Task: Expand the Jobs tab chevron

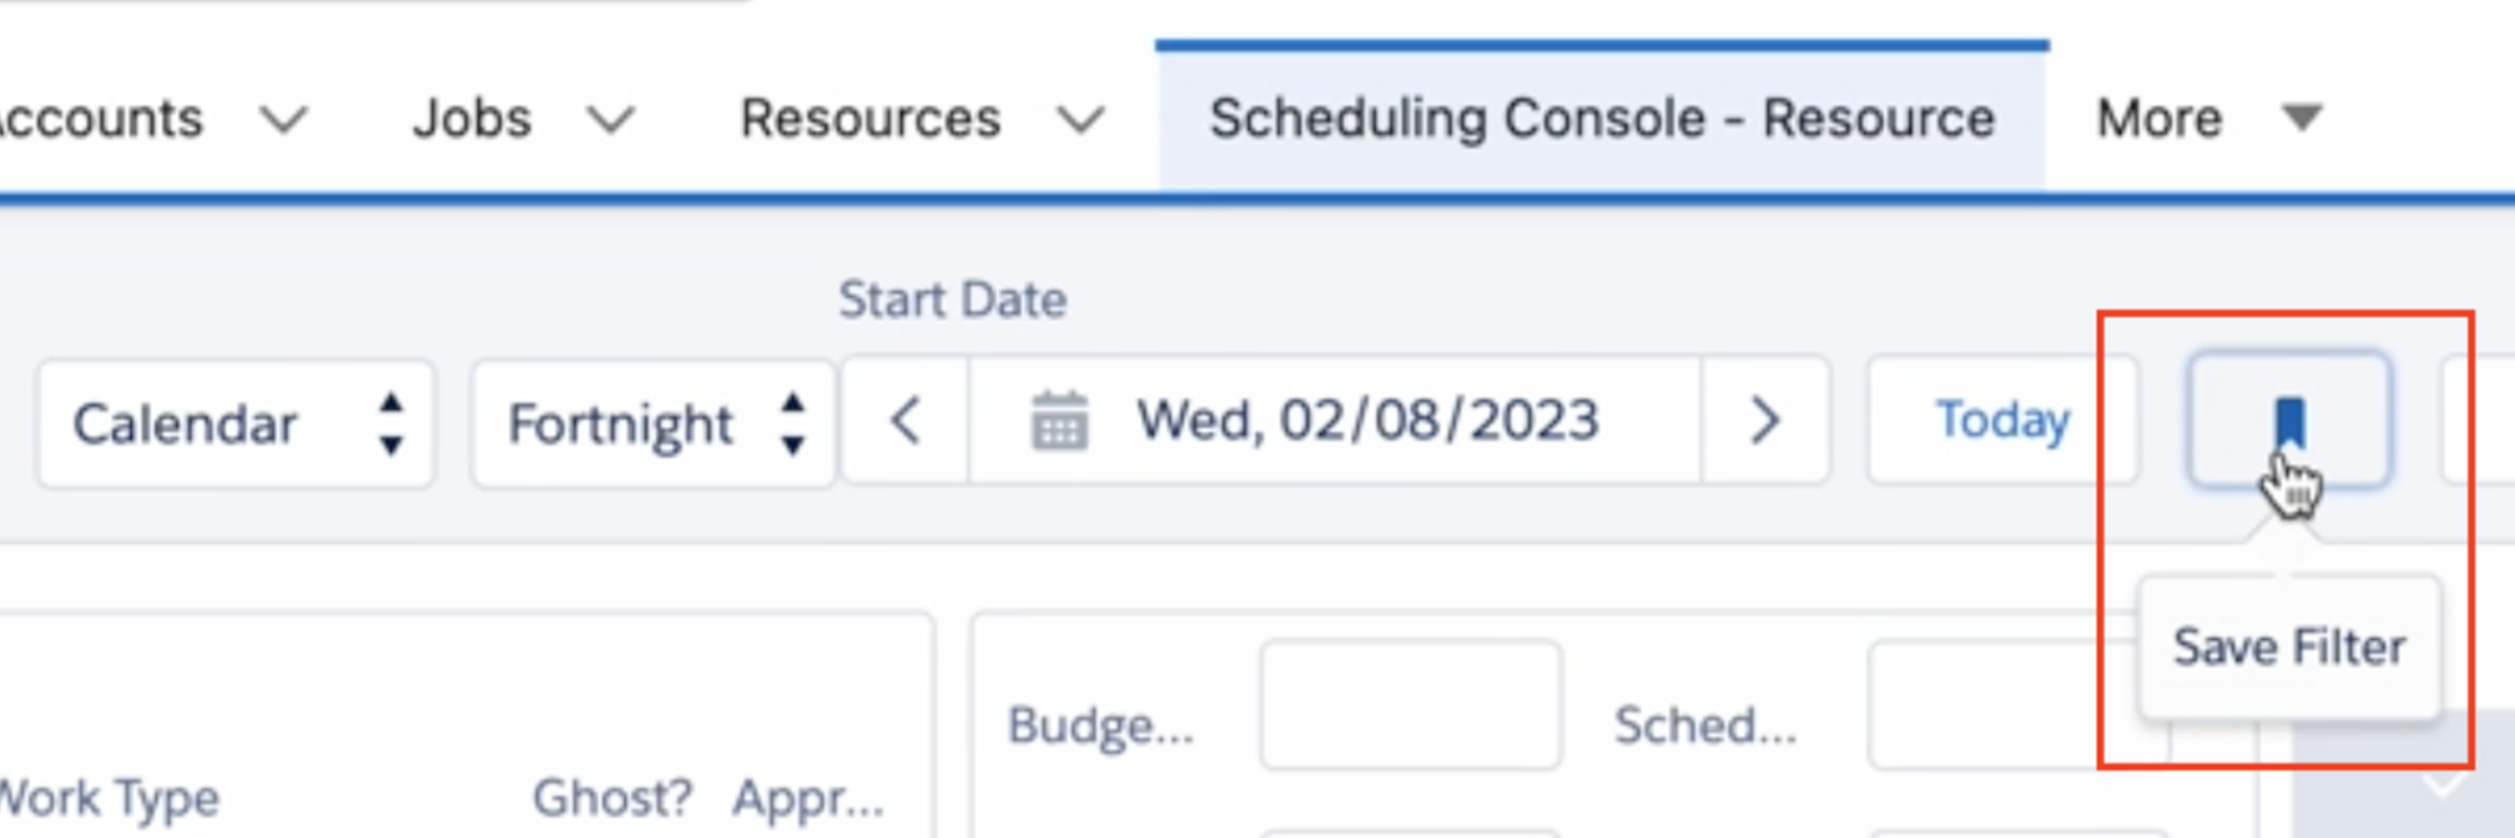Action: coord(611,120)
